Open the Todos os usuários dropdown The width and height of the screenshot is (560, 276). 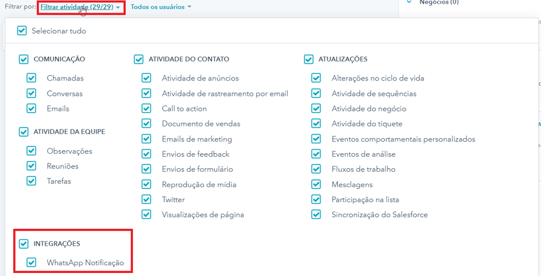click(161, 7)
